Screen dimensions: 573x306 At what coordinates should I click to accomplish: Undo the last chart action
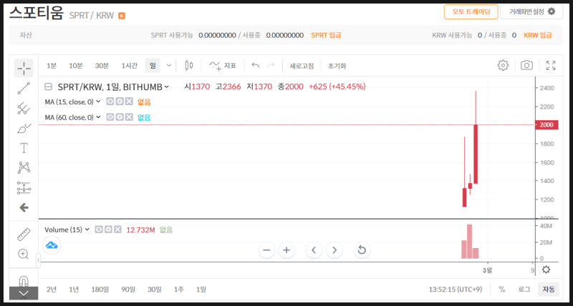point(256,66)
